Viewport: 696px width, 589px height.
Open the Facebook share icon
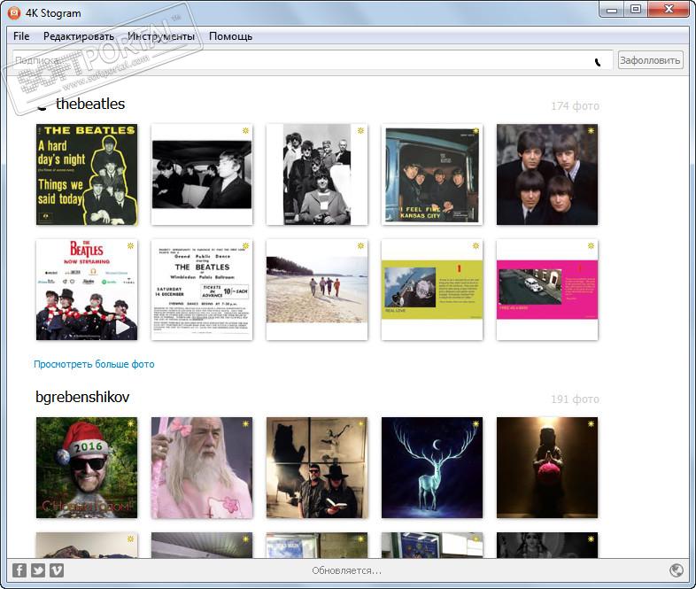[x=19, y=570]
